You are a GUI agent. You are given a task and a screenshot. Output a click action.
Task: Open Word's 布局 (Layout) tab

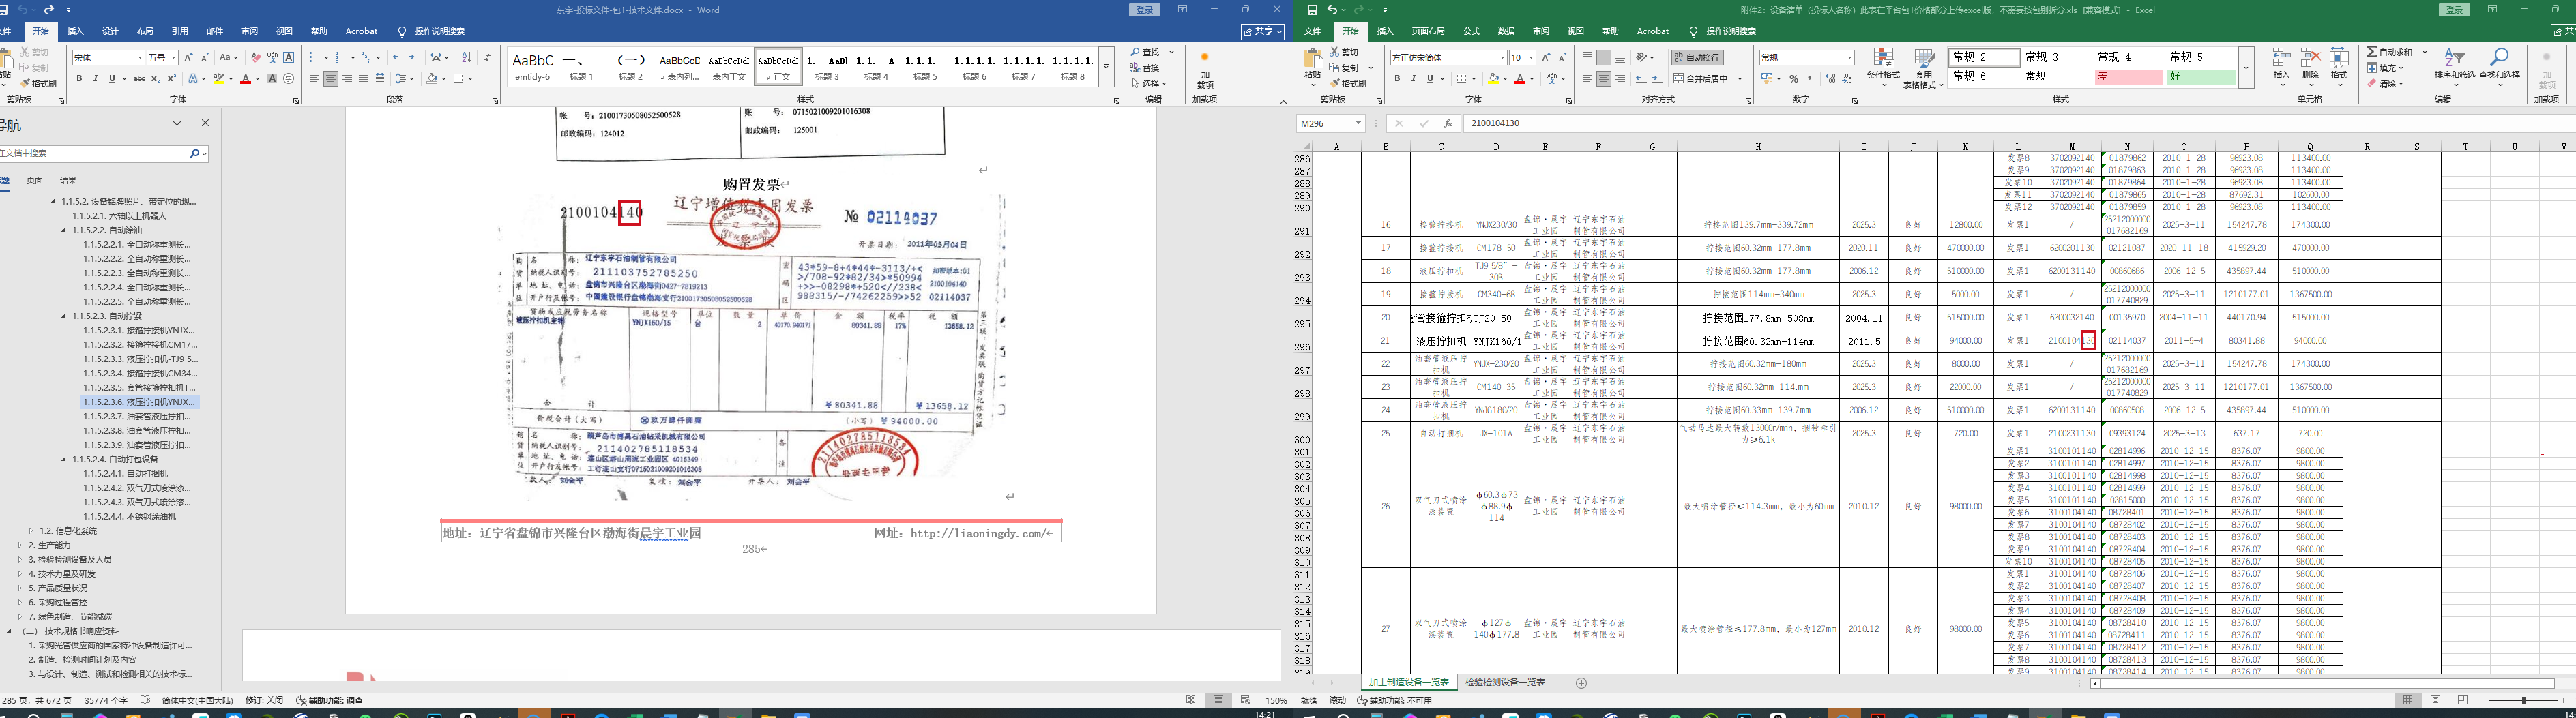pos(145,31)
